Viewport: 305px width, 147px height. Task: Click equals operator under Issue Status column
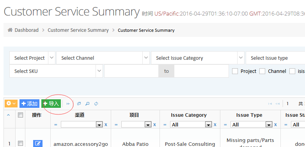click(x=286, y=125)
